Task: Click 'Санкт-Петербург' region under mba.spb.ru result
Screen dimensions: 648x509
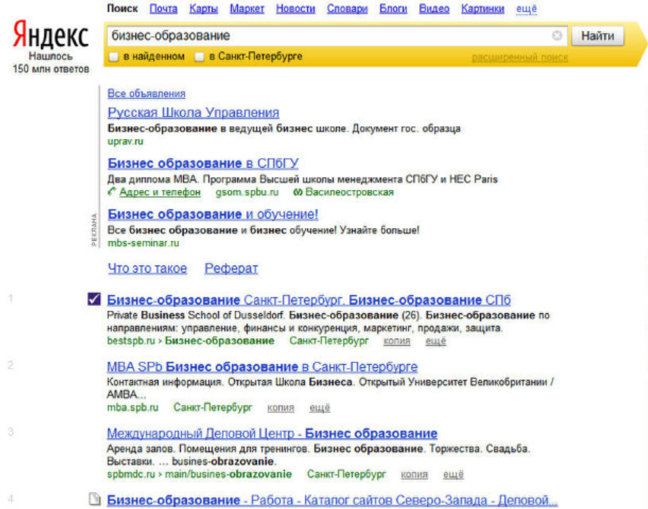Action: pos(212,407)
